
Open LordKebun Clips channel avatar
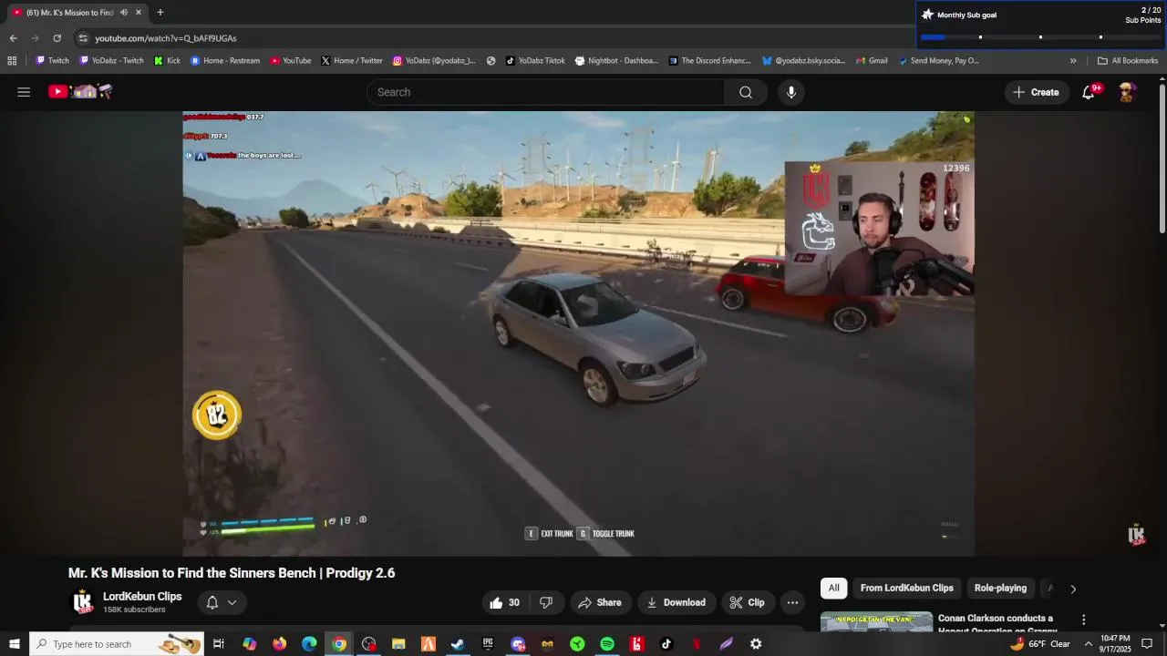click(x=82, y=602)
